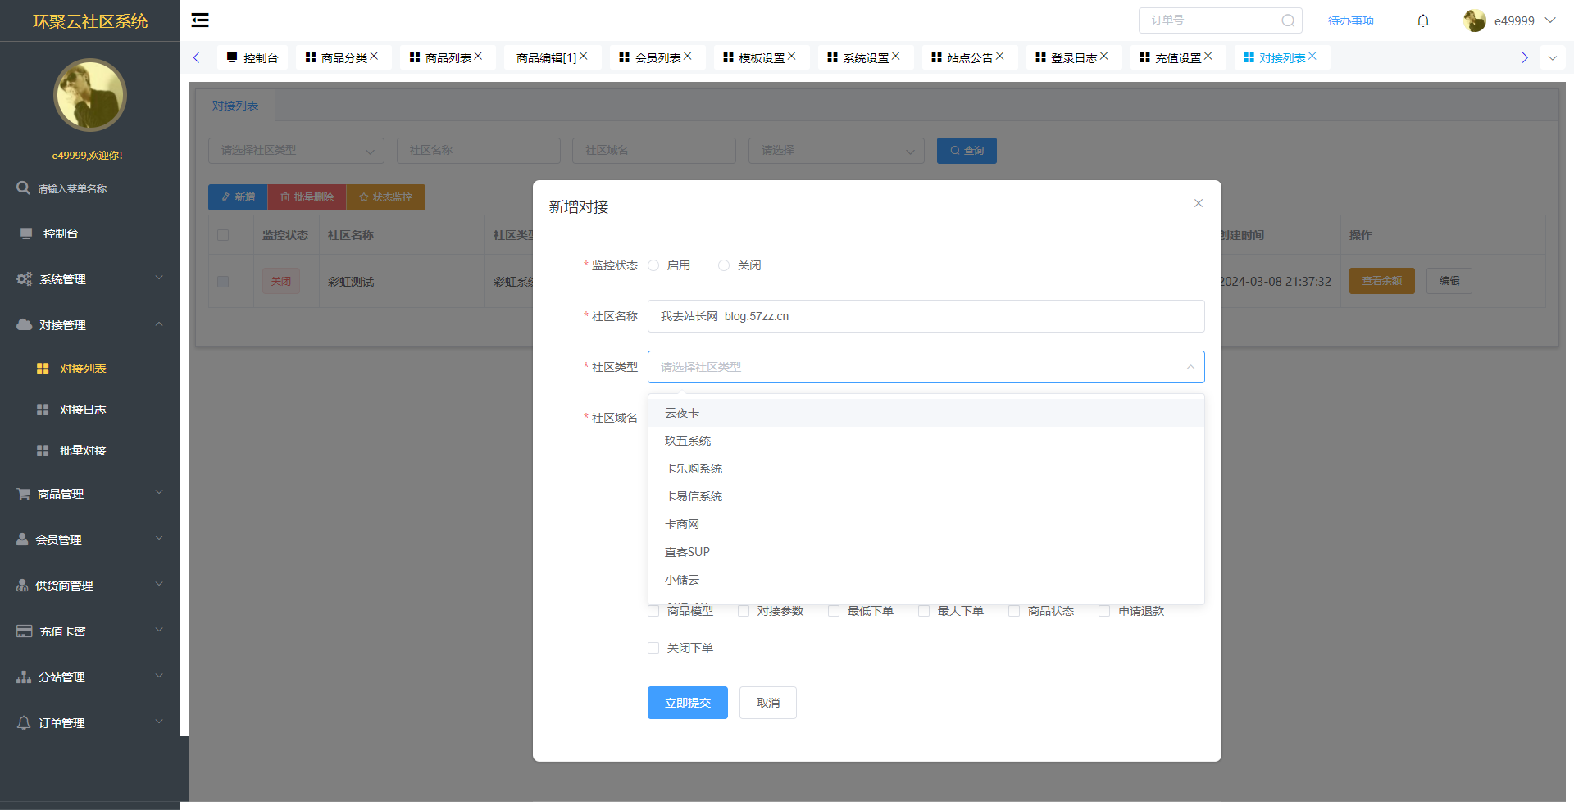Check the 对接参数 checkbox
Viewport: 1574px width, 810px height.
click(x=744, y=611)
